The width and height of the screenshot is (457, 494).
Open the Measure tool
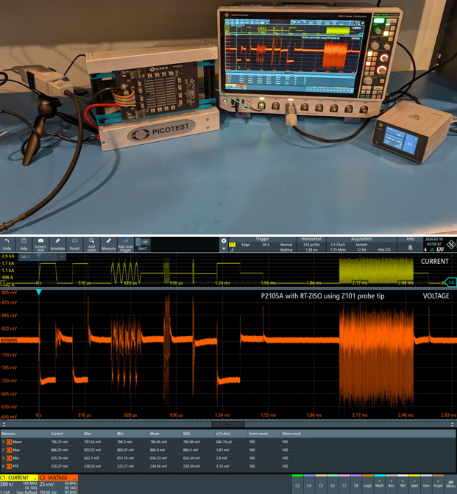(108, 243)
